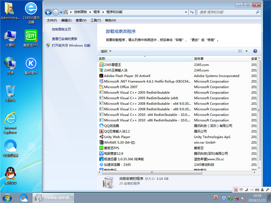Open help with the question mark icon
Image resolution: width=271 pixels, height=203 pixels.
pyautogui.click(x=255, y=51)
